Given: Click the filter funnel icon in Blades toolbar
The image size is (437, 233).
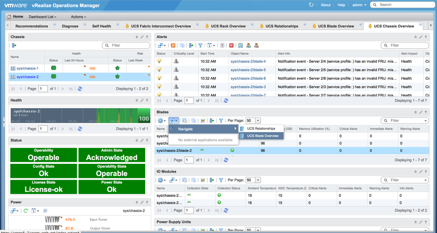Looking at the screenshot, I should (221, 120).
